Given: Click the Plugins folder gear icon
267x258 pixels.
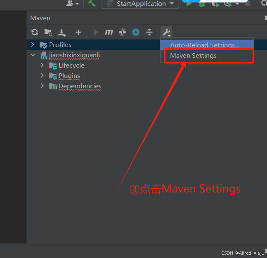Looking at the screenshot, I should (x=53, y=76).
